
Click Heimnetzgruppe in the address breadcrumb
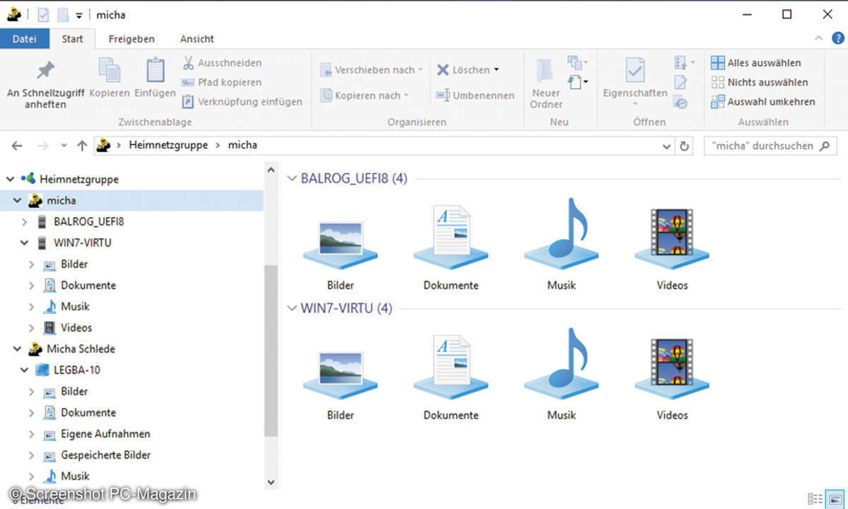pyautogui.click(x=168, y=145)
